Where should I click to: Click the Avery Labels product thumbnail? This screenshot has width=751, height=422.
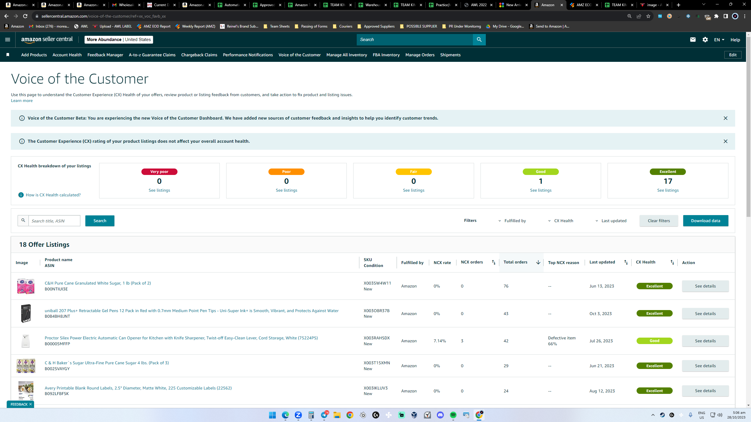(26, 391)
